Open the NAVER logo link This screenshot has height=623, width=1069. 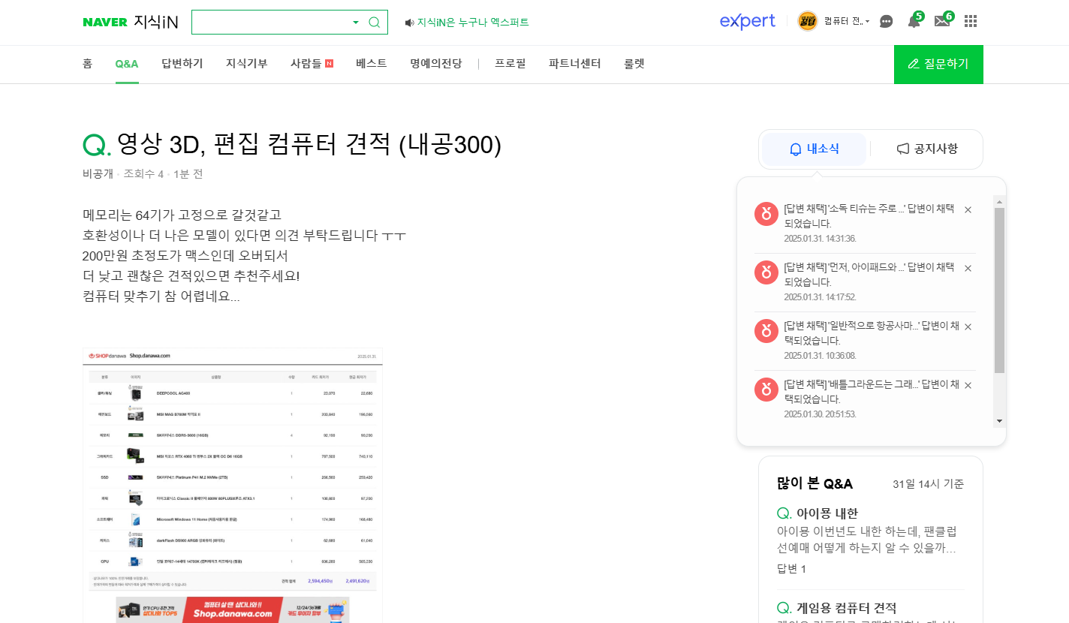click(x=105, y=23)
